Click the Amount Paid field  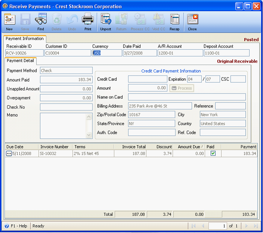click(x=66, y=80)
